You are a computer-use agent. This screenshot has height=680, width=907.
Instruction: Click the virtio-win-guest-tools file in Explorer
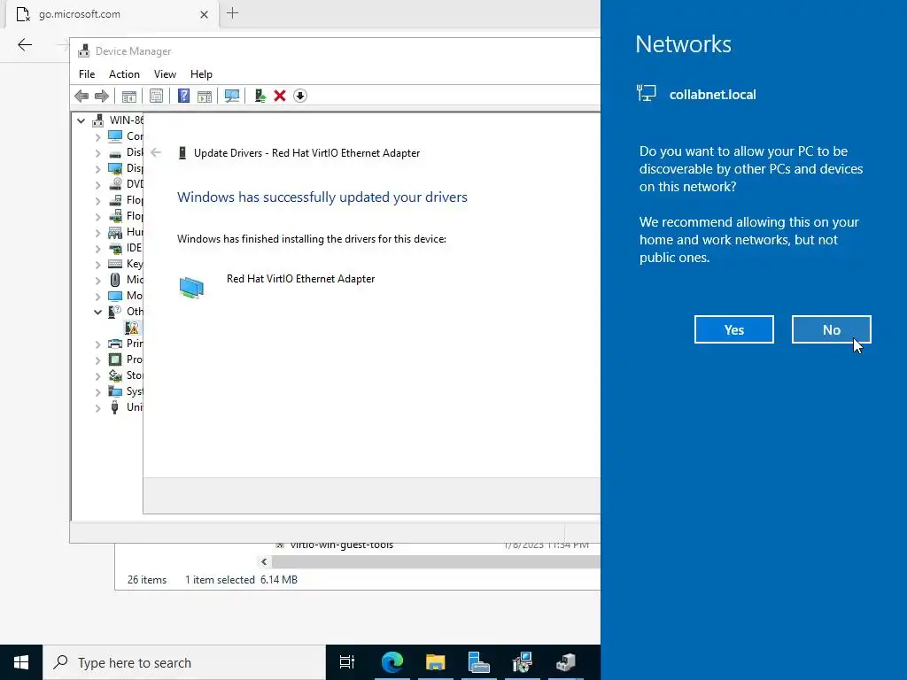pos(341,545)
